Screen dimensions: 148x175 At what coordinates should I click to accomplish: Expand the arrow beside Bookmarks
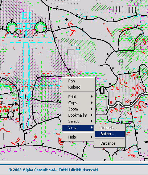click(92, 115)
